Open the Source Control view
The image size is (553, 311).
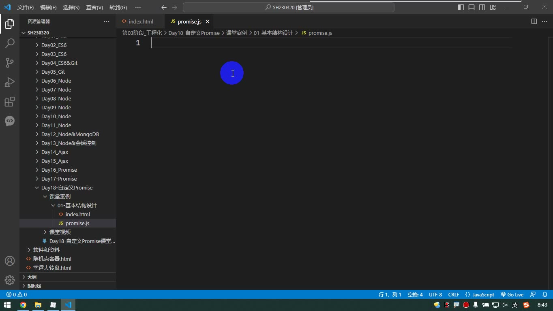click(10, 62)
